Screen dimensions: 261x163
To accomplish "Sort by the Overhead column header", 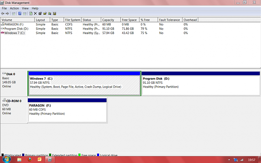I will (x=190, y=20).
